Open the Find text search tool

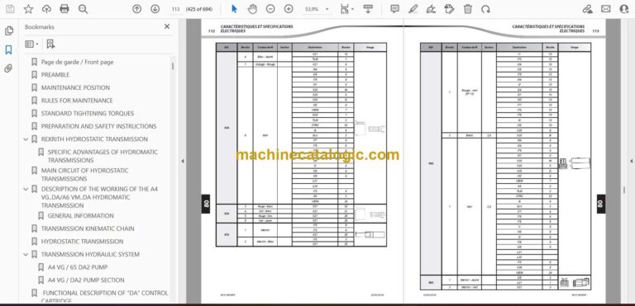pos(83,9)
